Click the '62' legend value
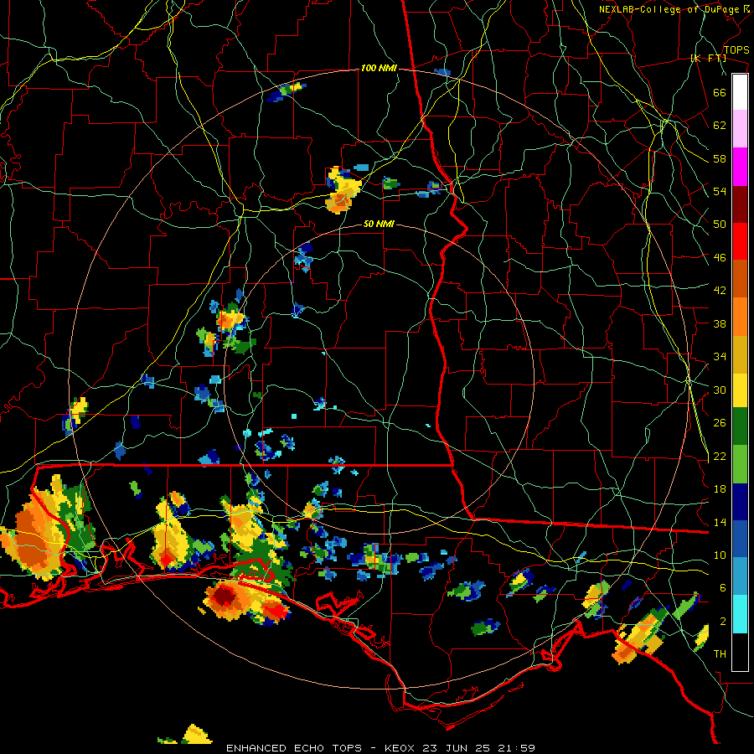Viewport: 754px width, 754px height. 720,125
